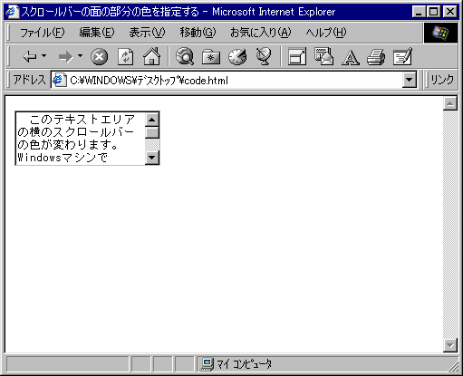Open the ヘルプ(H) menu
Viewport: 463px width, 376px height.
tap(326, 33)
